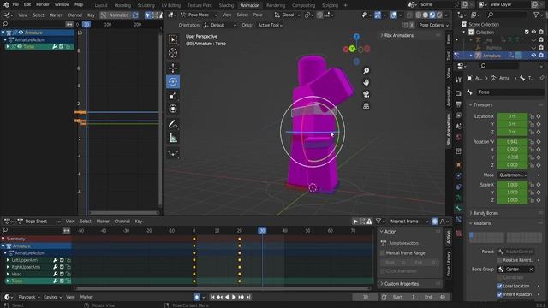Select the Select Box tool in viewport toolbar
Viewport: 548px width, 308px height.
point(173,39)
